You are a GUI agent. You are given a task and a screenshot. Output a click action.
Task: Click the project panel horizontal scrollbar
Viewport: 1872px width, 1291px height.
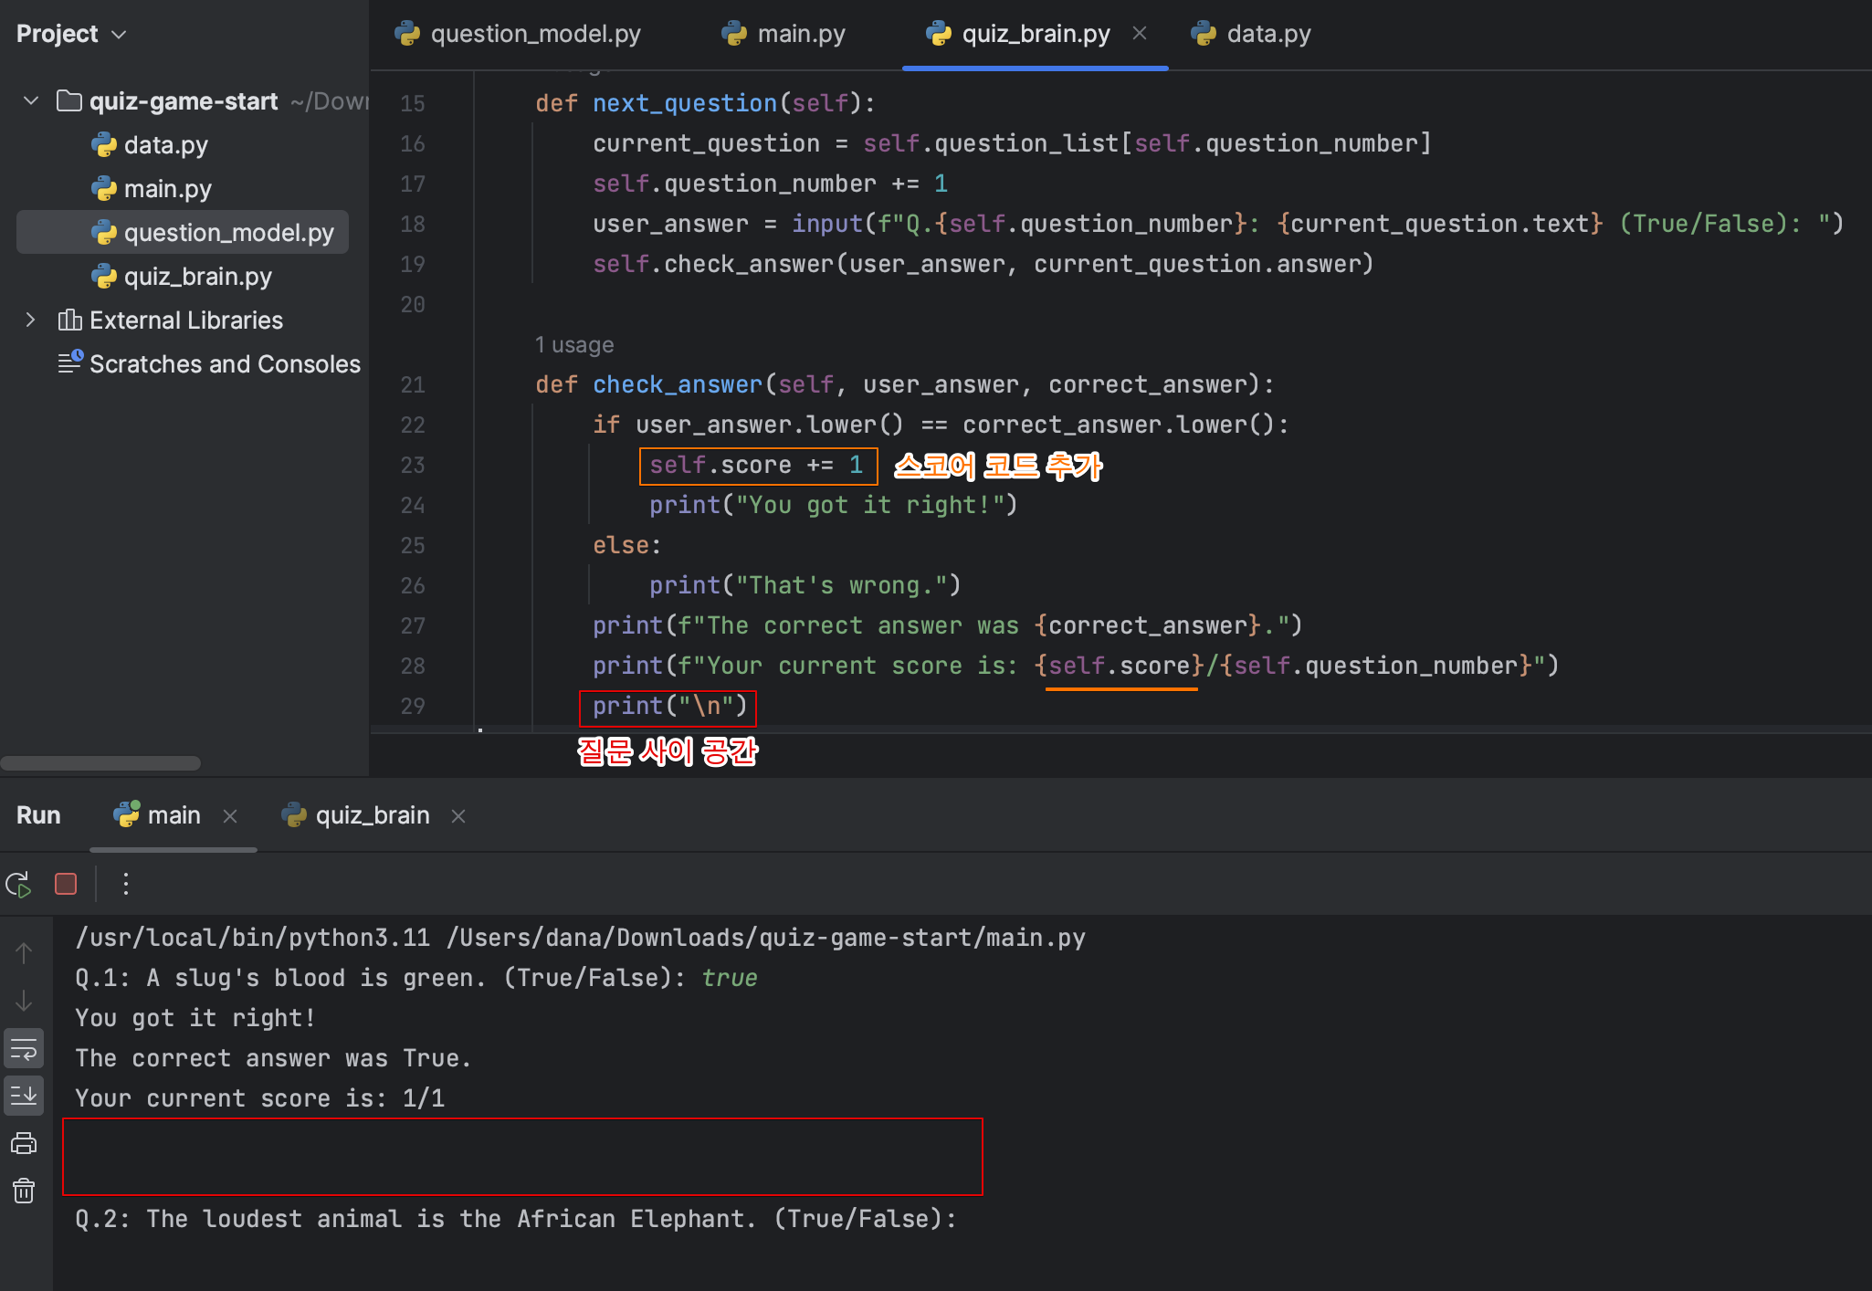(x=100, y=762)
